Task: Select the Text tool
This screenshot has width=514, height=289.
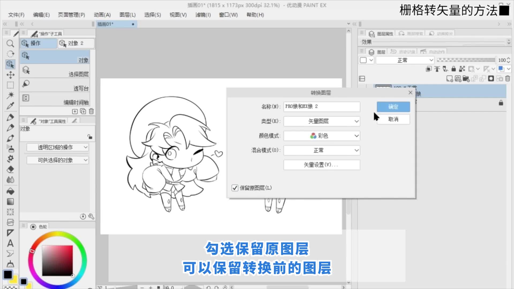Action: [x=10, y=243]
